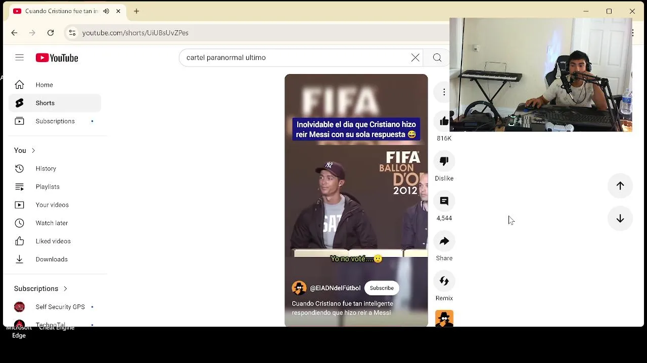Click the History clock icon
Viewport: 647px width, 363px height.
(x=19, y=168)
